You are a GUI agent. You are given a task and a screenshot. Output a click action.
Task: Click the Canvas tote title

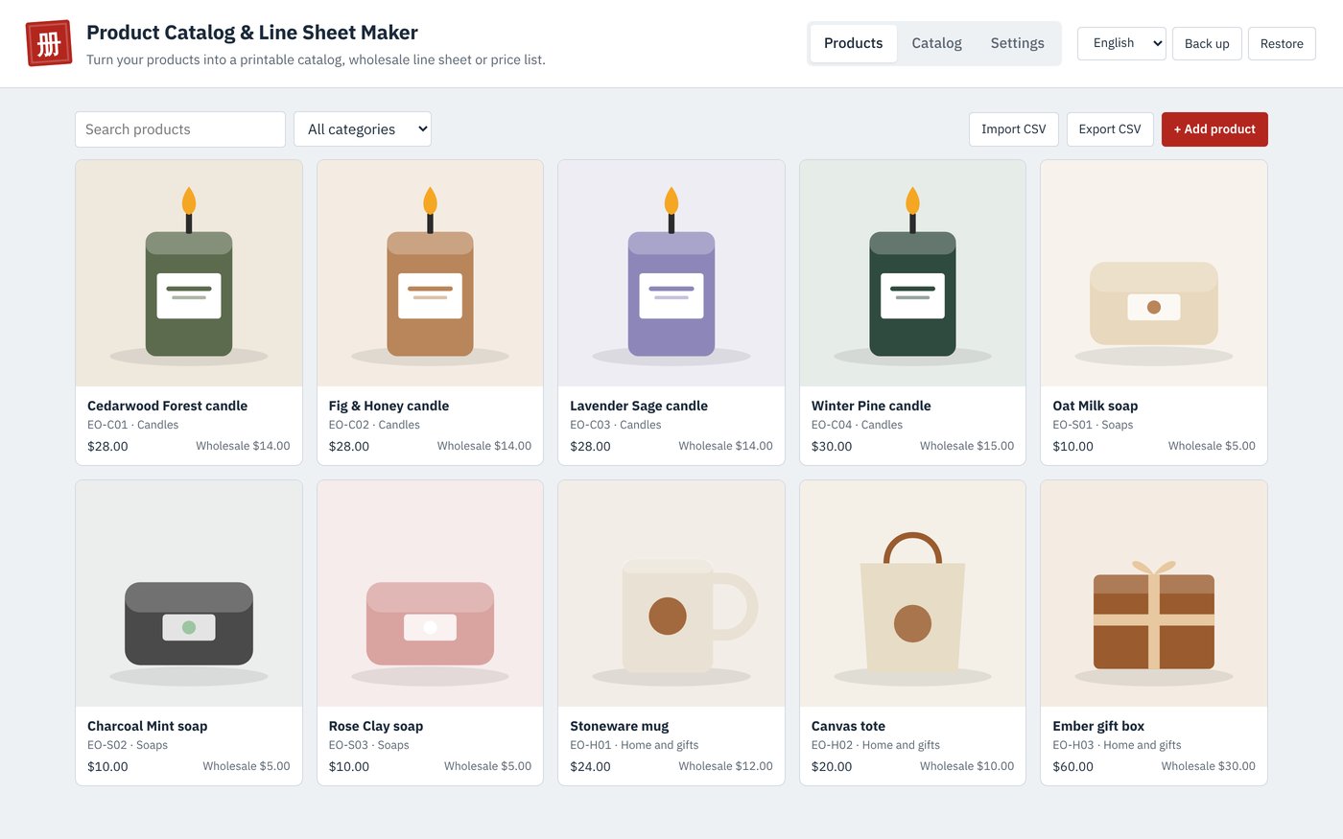pos(848,726)
